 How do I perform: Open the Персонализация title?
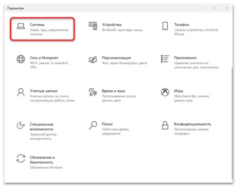(116, 58)
